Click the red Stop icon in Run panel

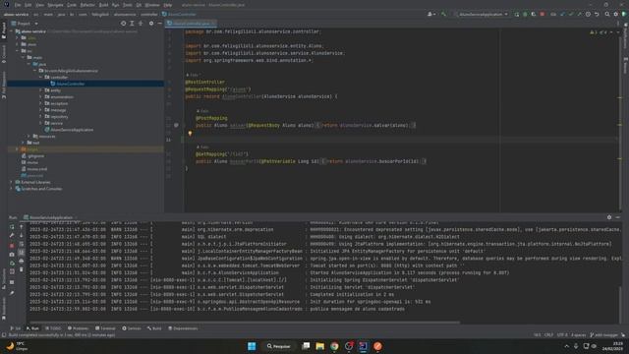click(x=12, y=245)
